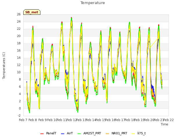Click the 0 y-axis tick label

(x=20, y=109)
